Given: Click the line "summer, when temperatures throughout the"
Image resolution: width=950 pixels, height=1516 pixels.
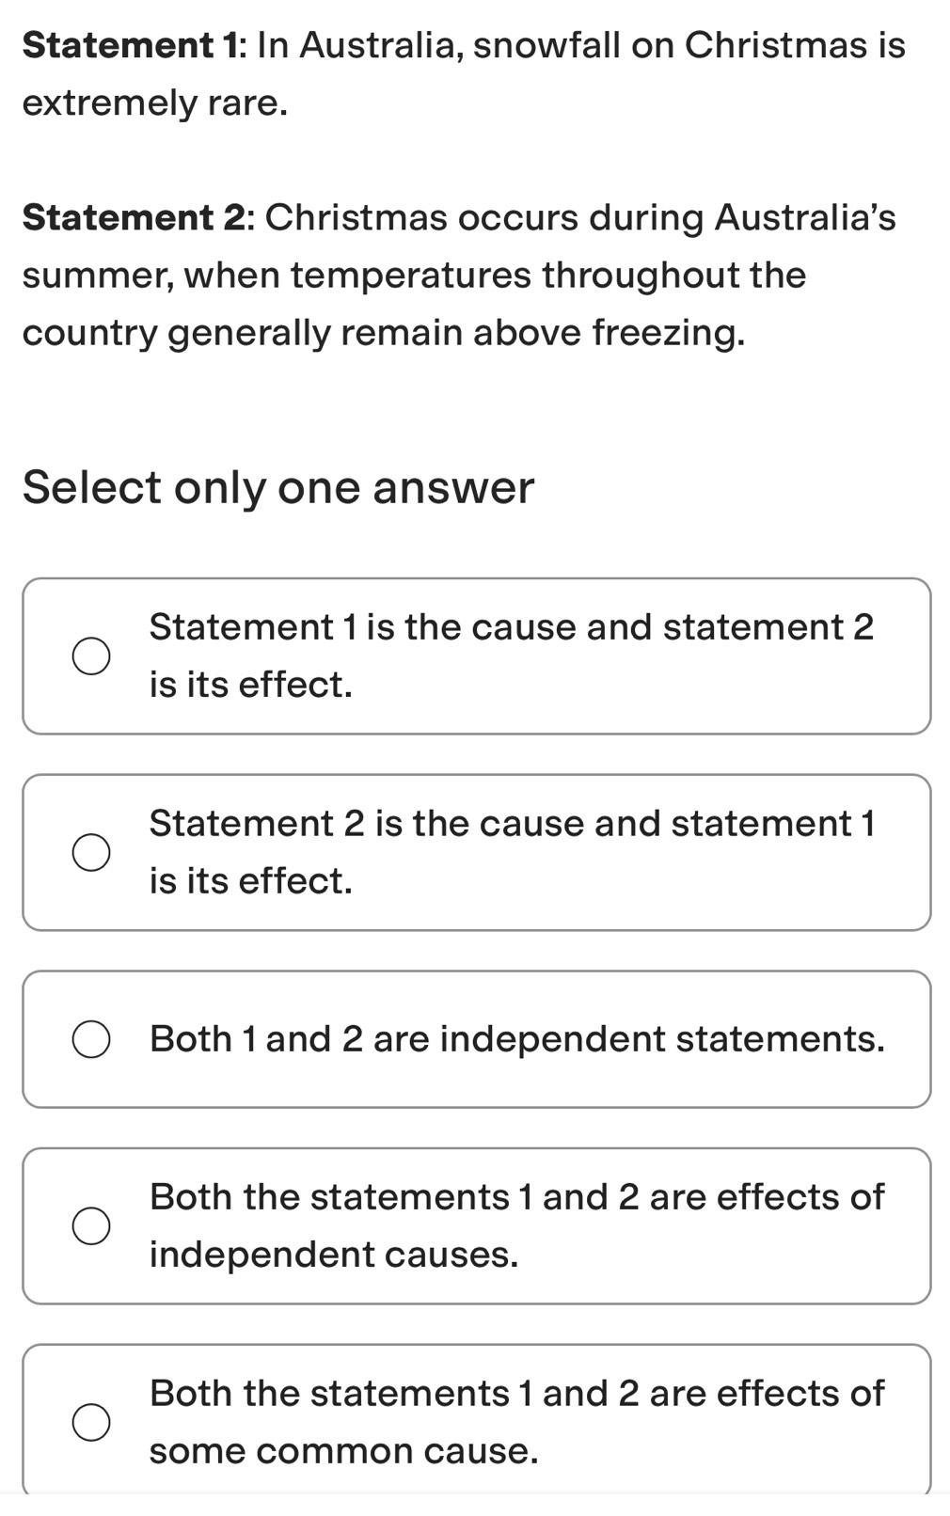Looking at the screenshot, I should pos(414,276).
